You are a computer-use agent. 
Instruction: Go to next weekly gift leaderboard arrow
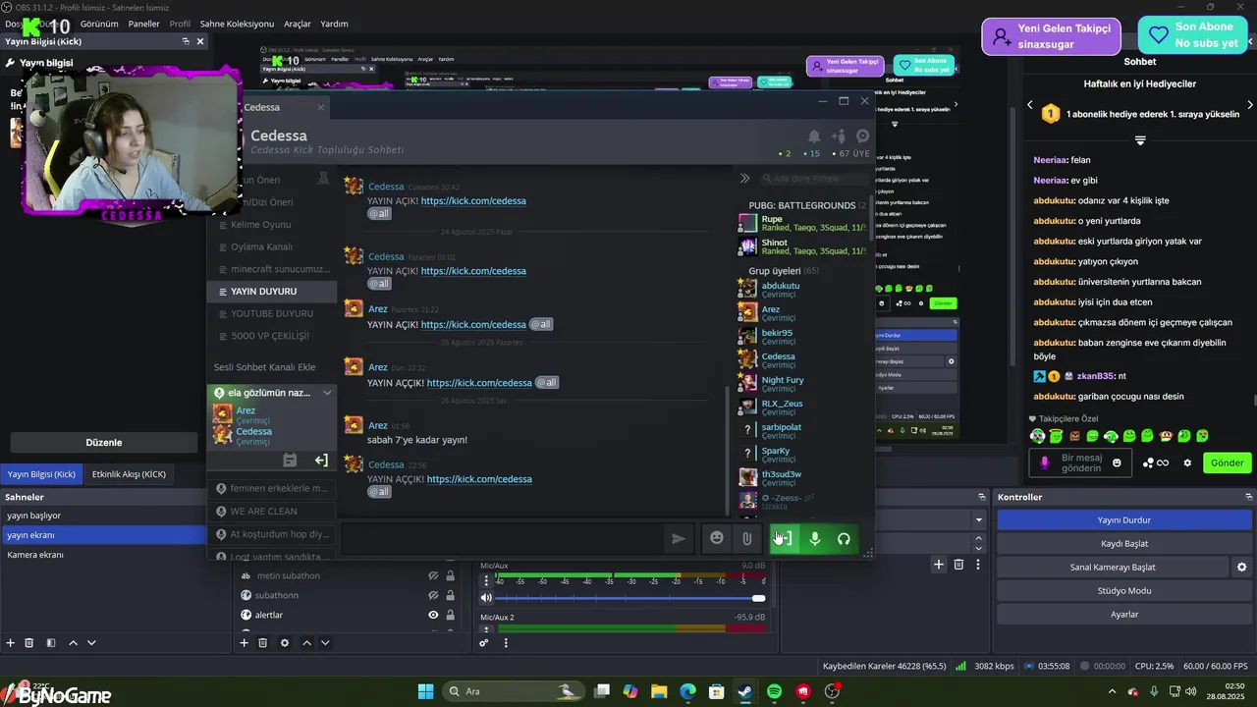[x=1249, y=105]
